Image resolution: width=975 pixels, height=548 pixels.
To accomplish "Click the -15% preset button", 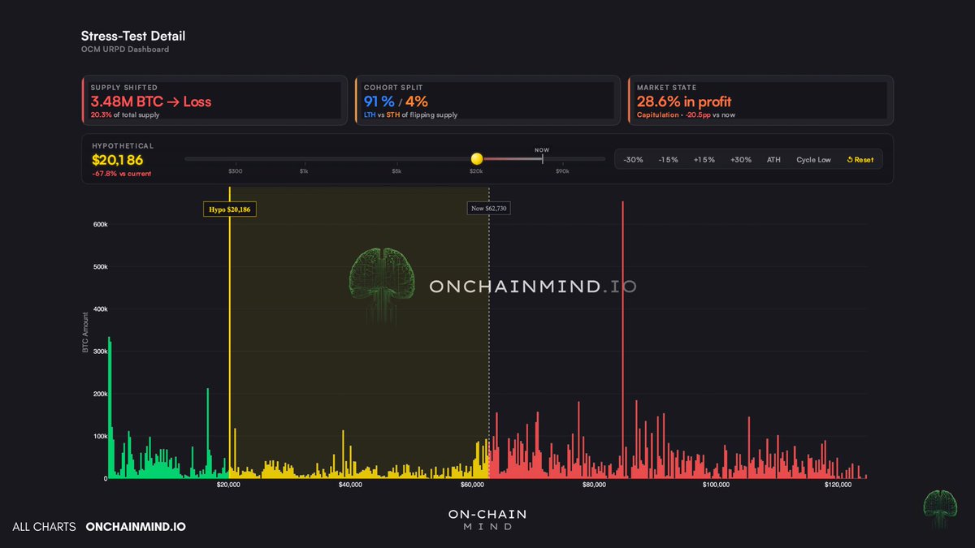I will 668,160.
